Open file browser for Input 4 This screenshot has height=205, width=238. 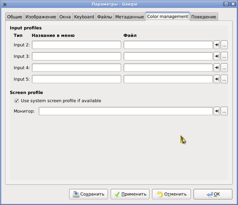click(224, 68)
